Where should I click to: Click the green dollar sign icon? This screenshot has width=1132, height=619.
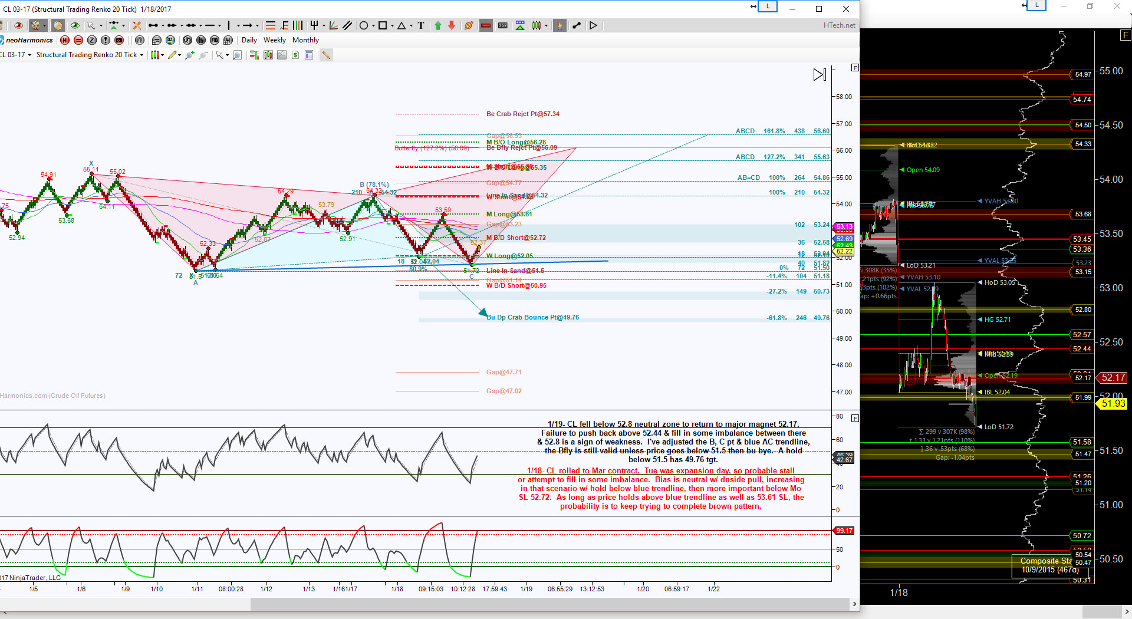295,55
